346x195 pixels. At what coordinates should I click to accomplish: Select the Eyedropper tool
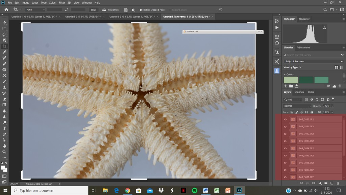click(x=4, y=52)
